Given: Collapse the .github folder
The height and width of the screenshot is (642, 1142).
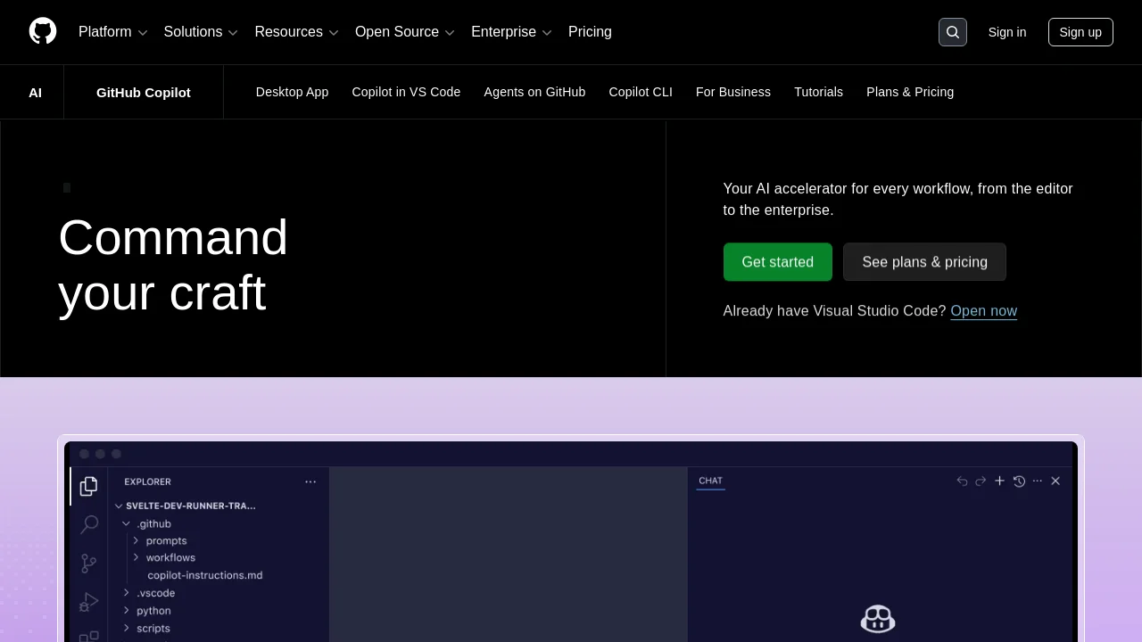Looking at the screenshot, I should [x=146, y=523].
